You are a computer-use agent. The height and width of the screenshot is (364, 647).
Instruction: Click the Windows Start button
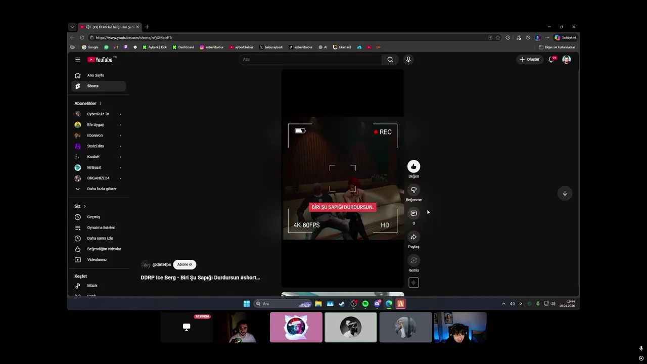click(247, 304)
